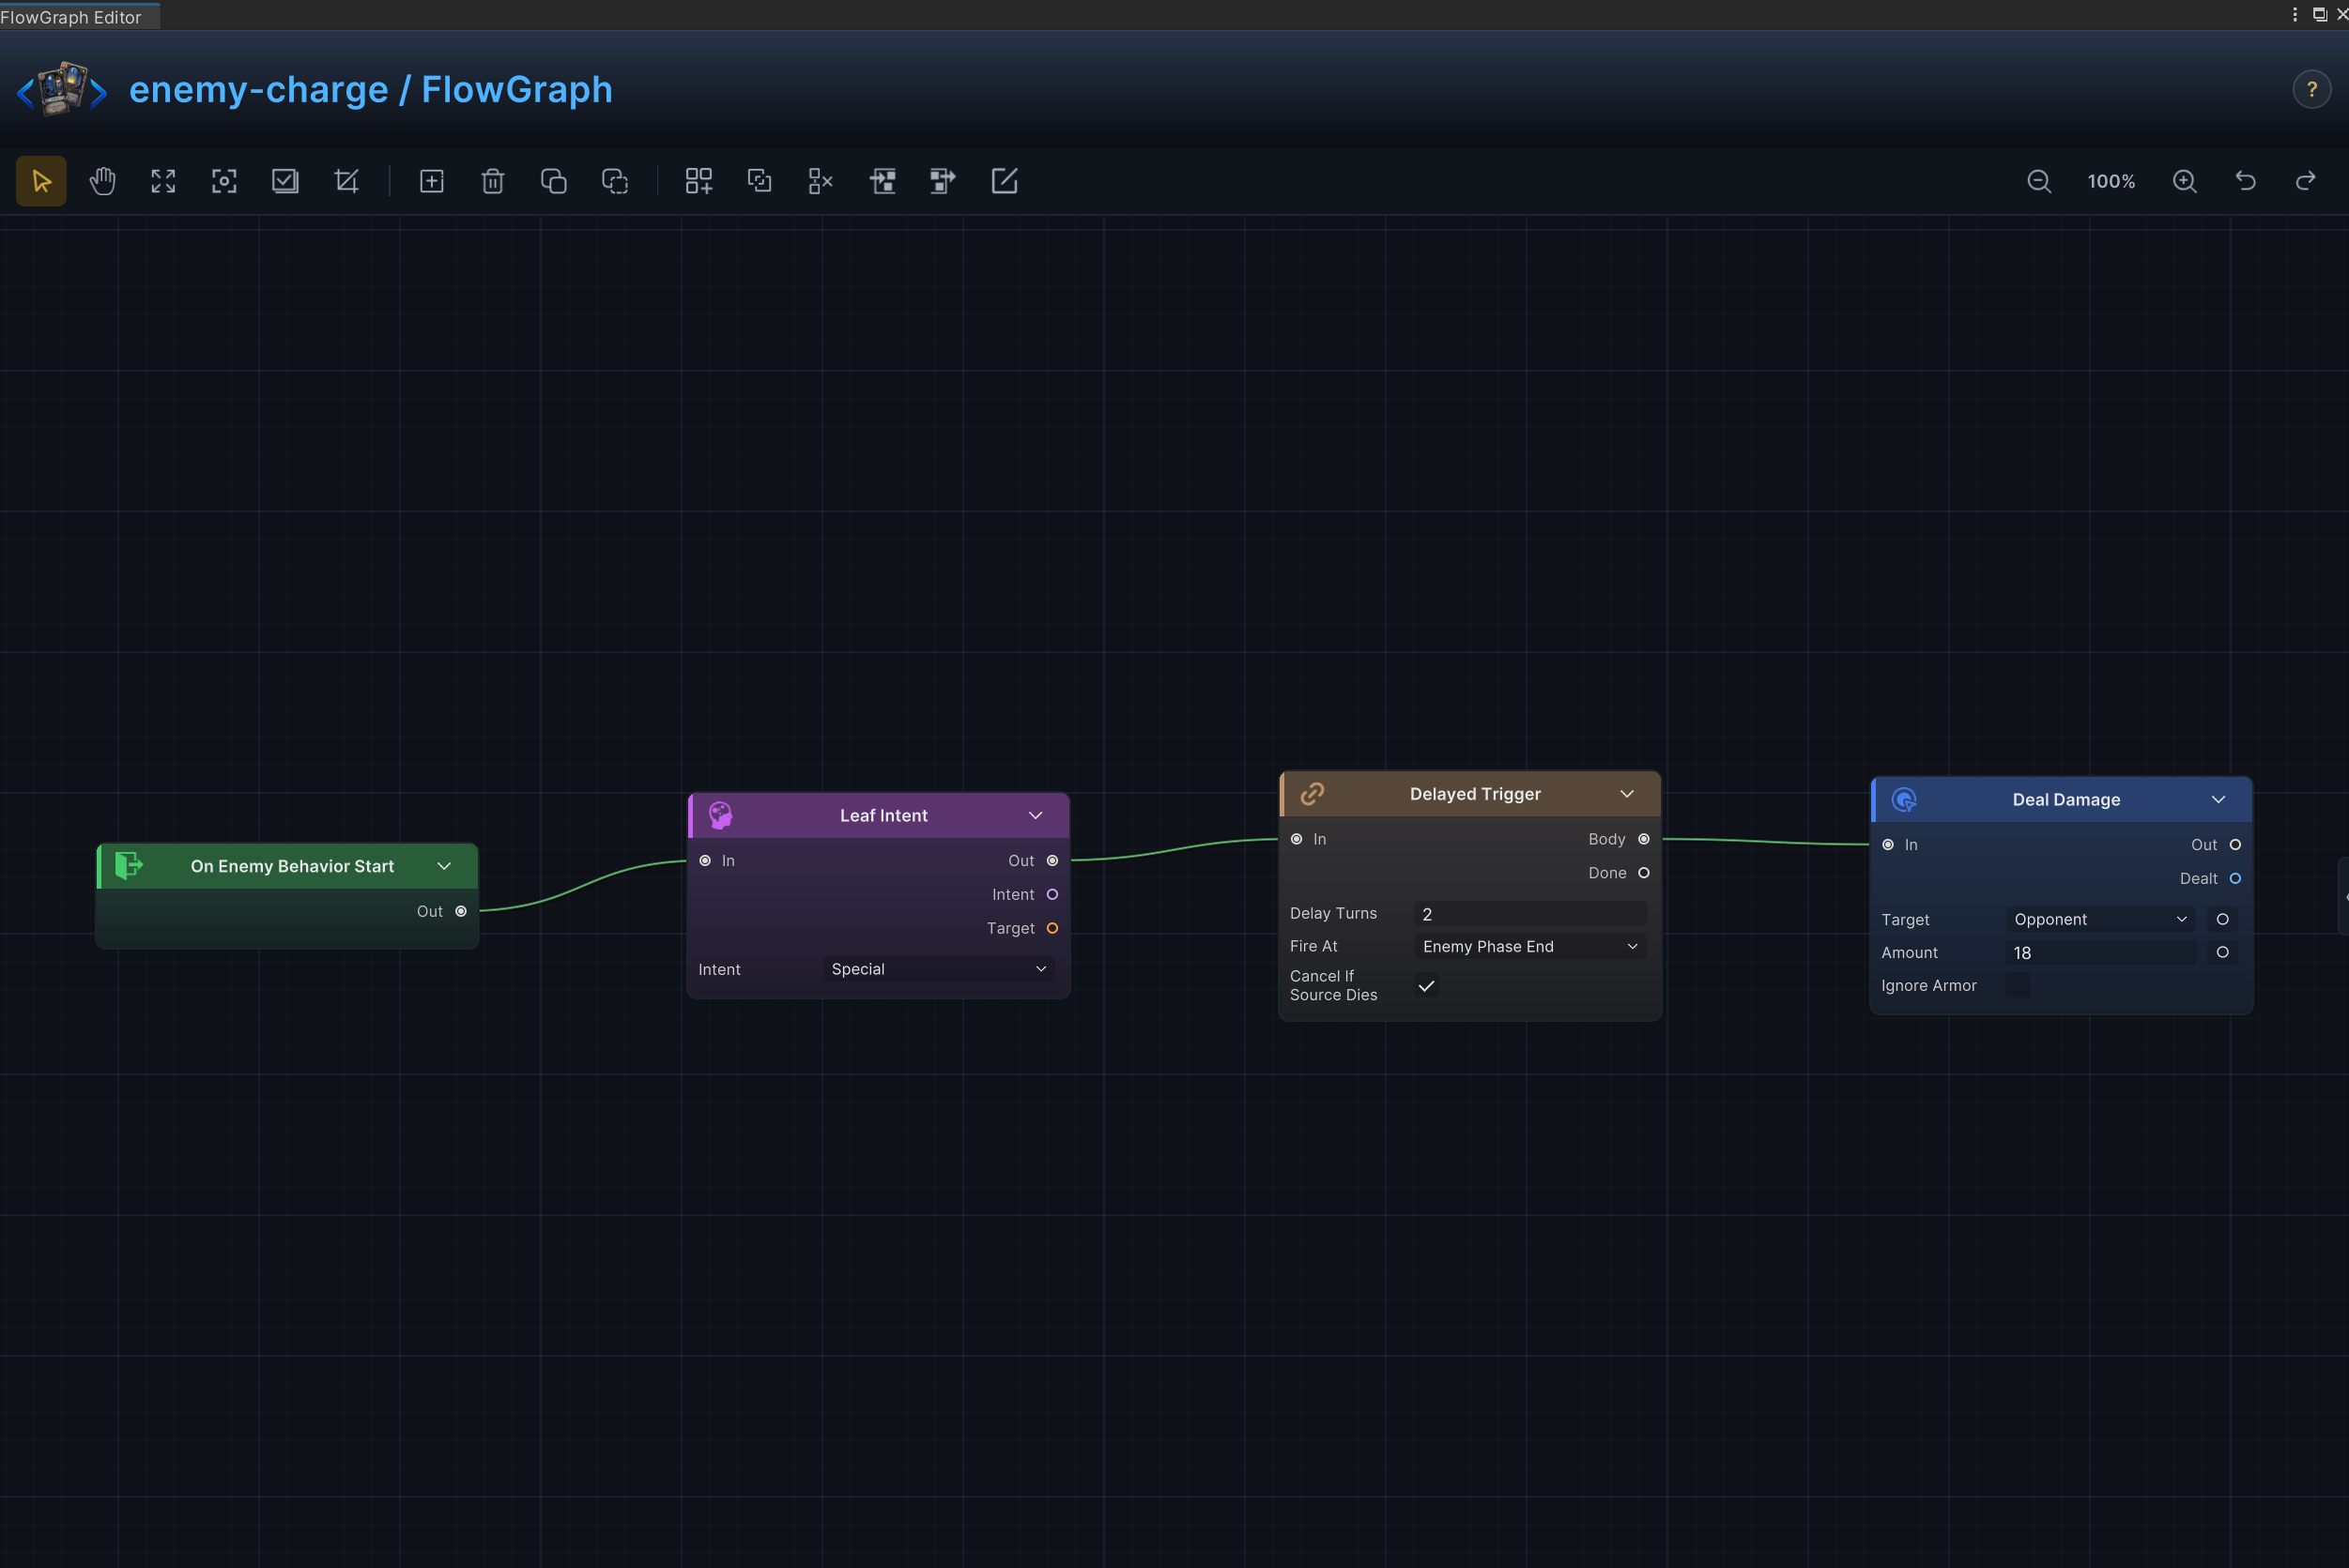Click the 100% zoom level readout
The width and height of the screenshot is (2349, 1568).
(2111, 181)
